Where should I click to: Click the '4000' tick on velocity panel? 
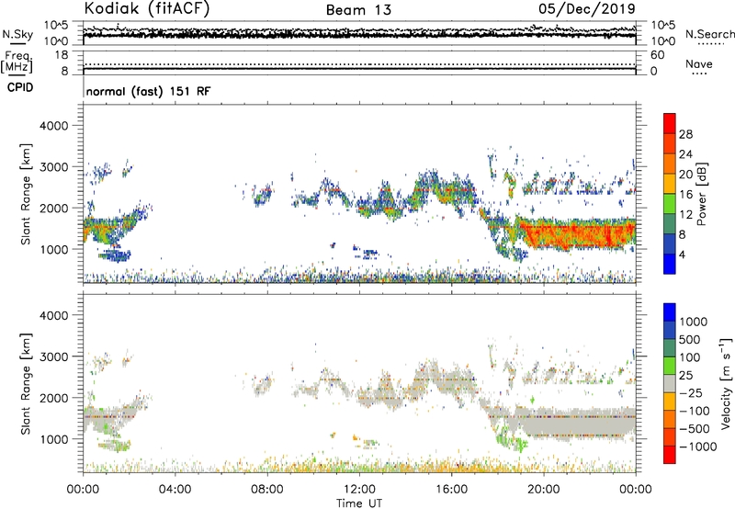[54, 315]
